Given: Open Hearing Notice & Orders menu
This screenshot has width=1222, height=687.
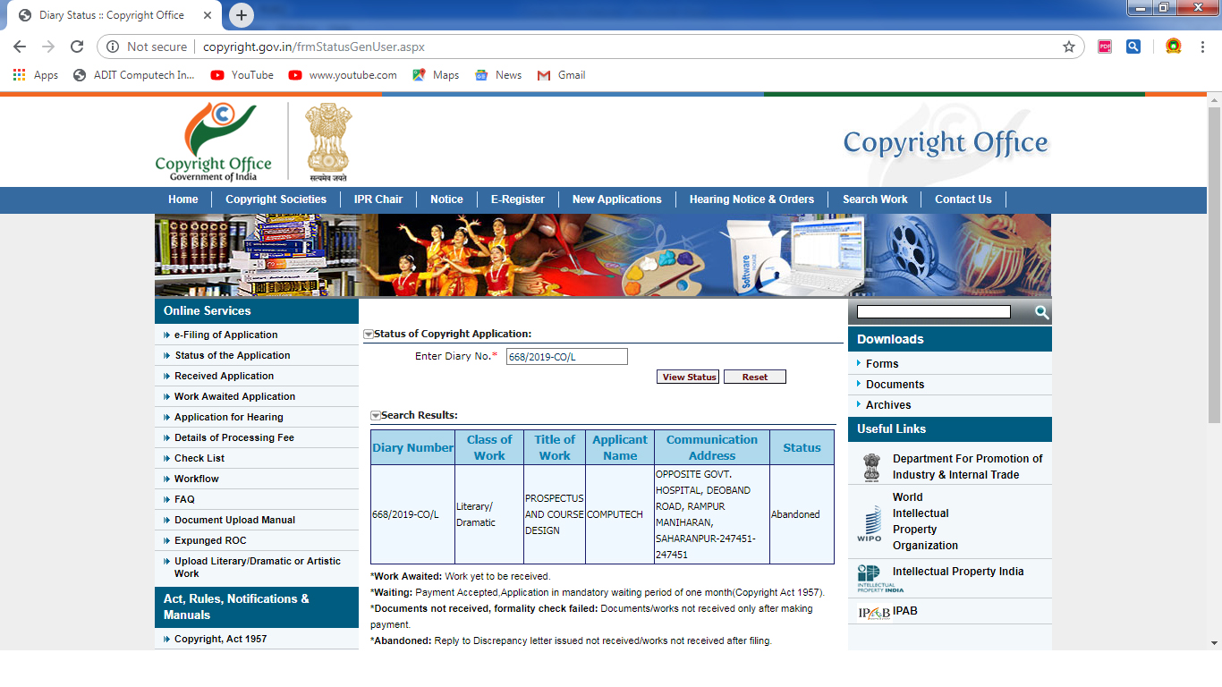Looking at the screenshot, I should pos(751,199).
